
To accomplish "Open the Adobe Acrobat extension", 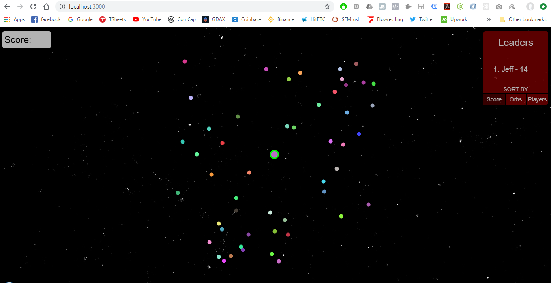I will click(x=447, y=6).
